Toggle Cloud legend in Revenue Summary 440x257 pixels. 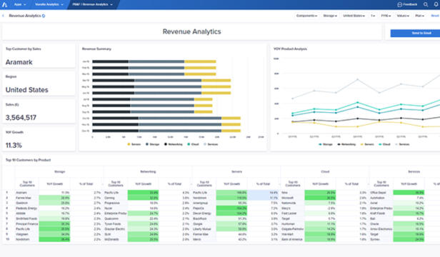click(x=193, y=144)
